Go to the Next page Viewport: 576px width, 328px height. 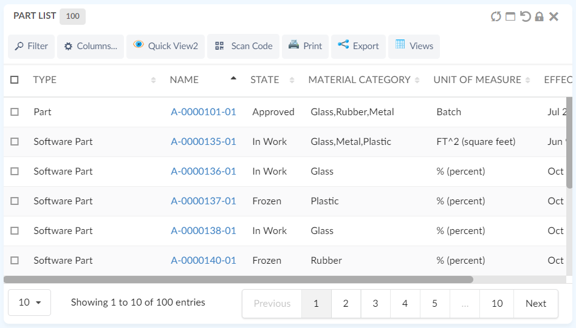tap(535, 304)
